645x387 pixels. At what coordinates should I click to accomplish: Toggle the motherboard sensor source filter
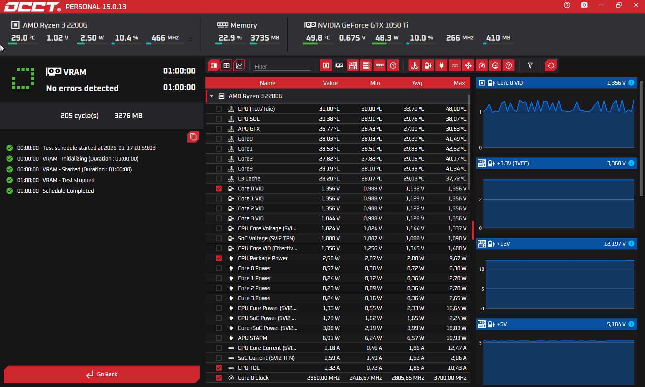click(353, 66)
